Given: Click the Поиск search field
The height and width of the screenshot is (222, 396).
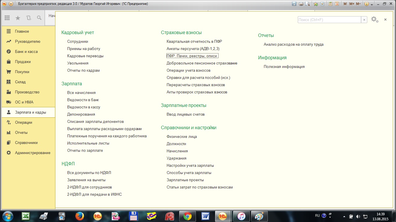Looking at the screenshot, I should [329, 20].
